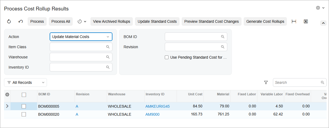Viewport: 329px width, 128px height.
Task: Enable Use Pending Standard Cost checkbox
Action: (167, 57)
